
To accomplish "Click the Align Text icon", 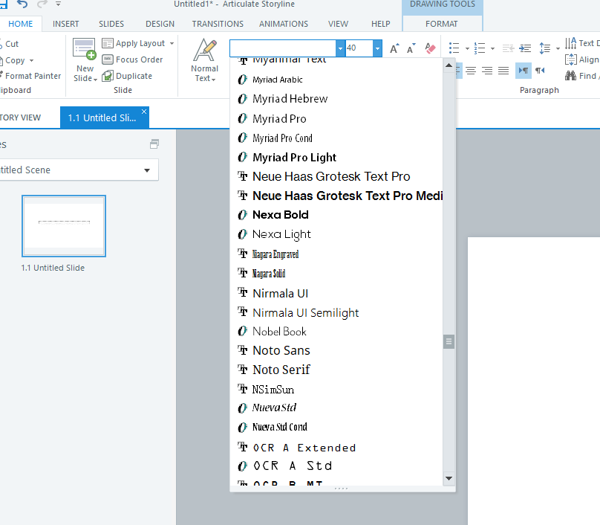I will click(x=570, y=59).
